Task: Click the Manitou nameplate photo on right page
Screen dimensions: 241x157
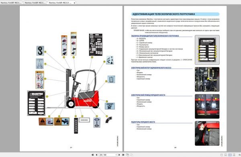Action: [x=207, y=50]
